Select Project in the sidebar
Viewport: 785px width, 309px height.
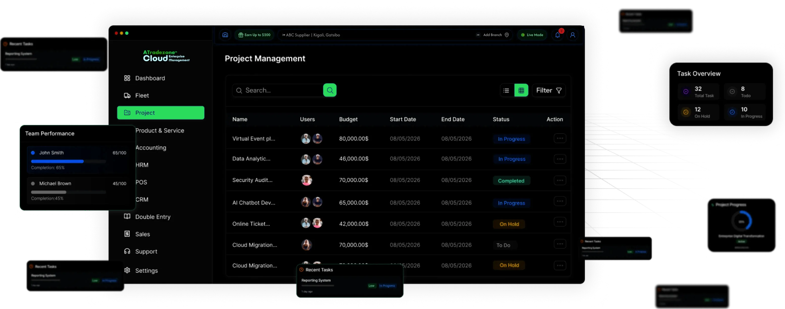(x=161, y=113)
